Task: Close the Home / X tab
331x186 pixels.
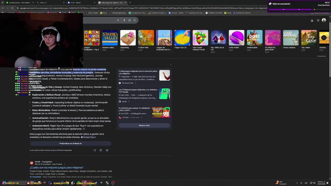Action: (x=64, y=3)
